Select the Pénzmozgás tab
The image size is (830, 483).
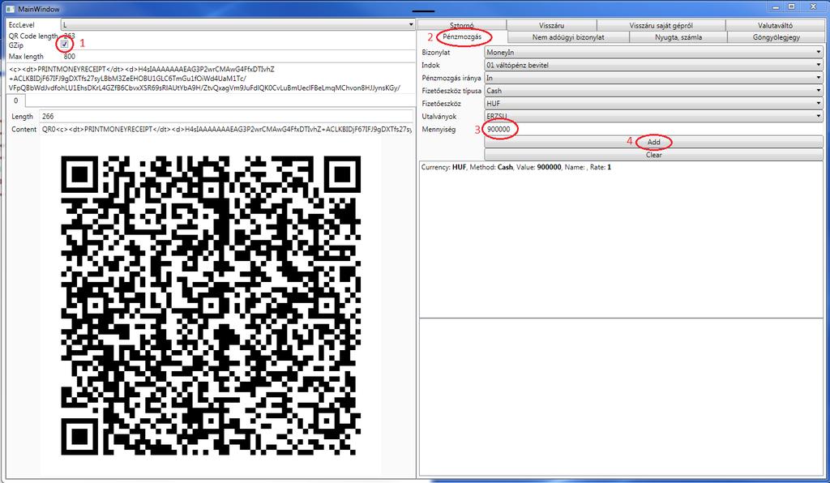coord(462,37)
